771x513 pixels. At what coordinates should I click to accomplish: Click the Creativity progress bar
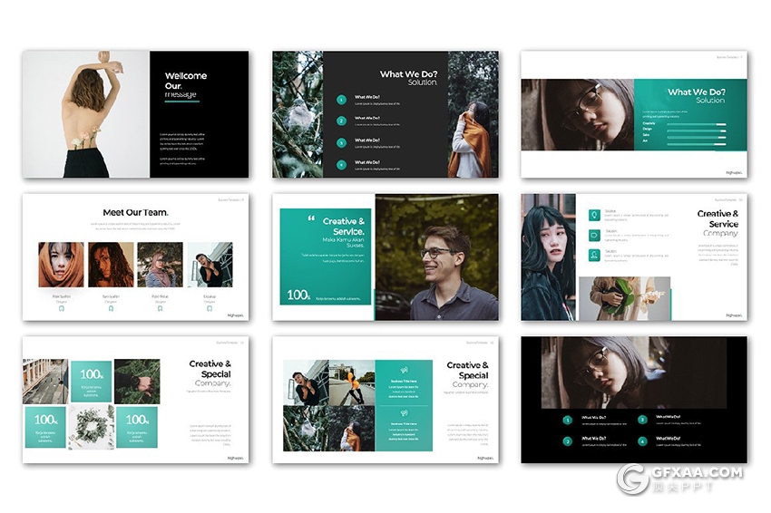pyautogui.click(x=697, y=123)
